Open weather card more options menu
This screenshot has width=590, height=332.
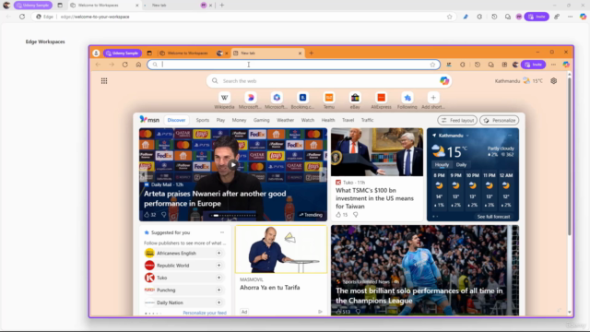510,136
